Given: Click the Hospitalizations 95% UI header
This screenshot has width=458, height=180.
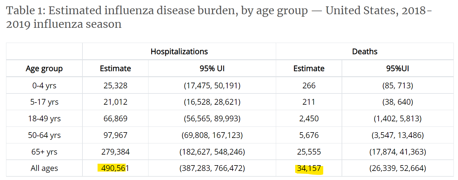Looking at the screenshot, I should click(212, 69).
